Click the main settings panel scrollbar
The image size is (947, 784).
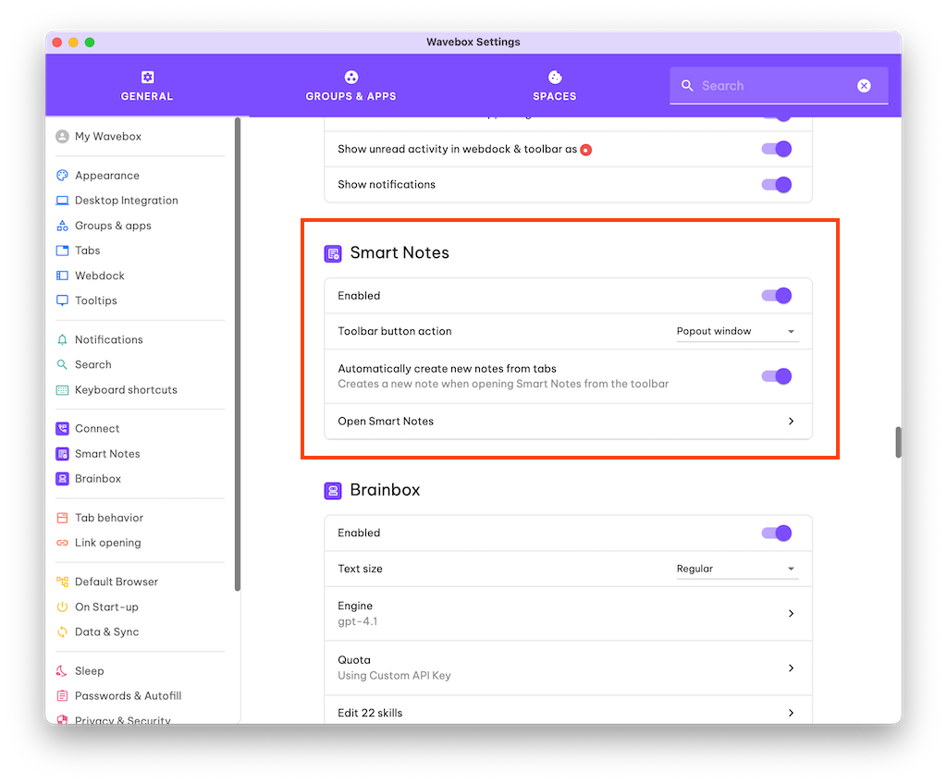[x=898, y=443]
